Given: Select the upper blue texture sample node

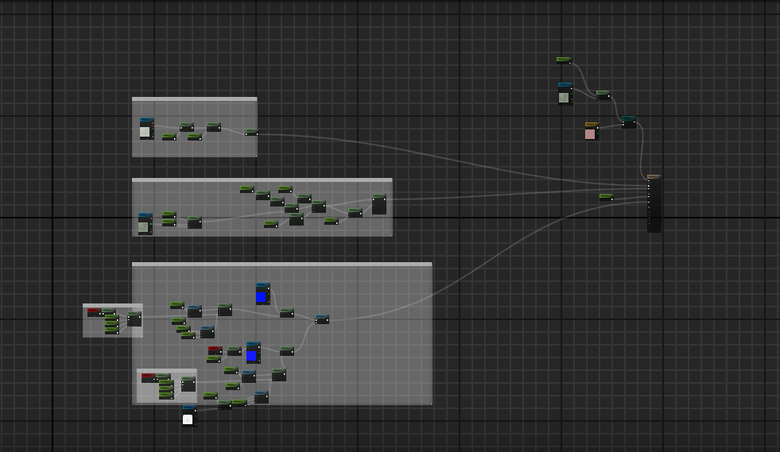Looking at the screenshot, I should click(262, 293).
